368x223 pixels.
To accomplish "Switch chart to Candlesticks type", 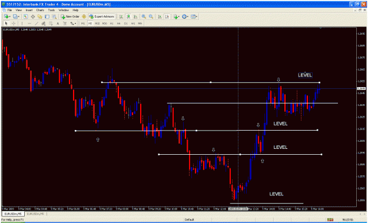I will (128, 16).
